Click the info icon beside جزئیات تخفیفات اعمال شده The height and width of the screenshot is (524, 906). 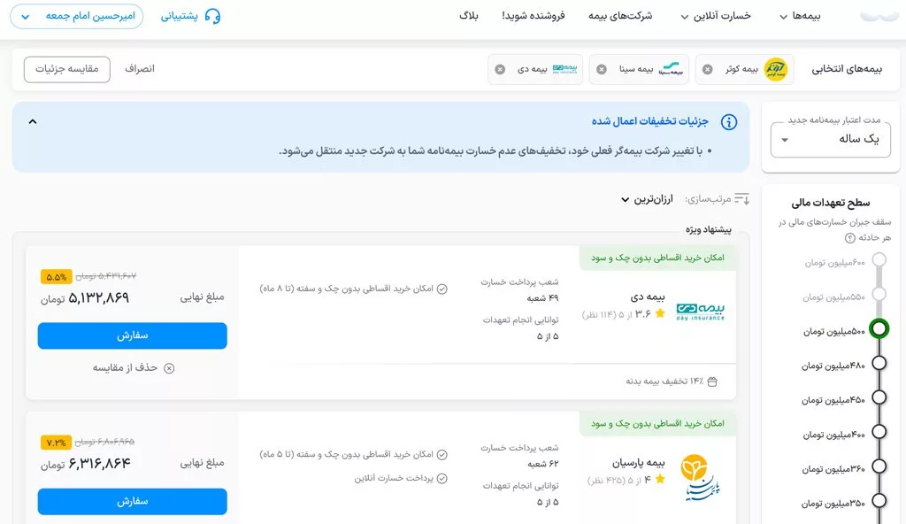(730, 122)
